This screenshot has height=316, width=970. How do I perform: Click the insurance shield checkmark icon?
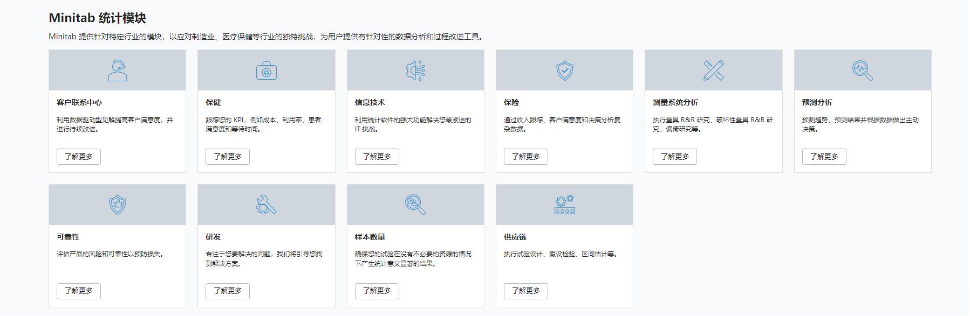point(565,71)
